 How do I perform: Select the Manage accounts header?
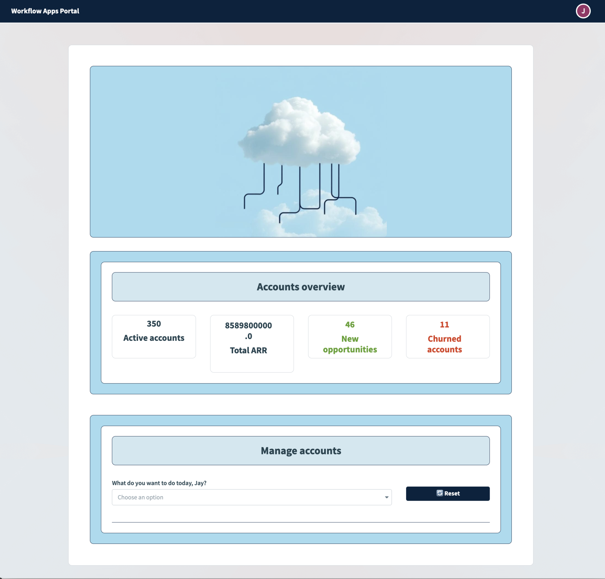[301, 450]
